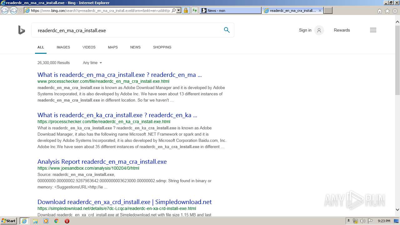
Task: Click the network tray icon
Action: (355, 221)
